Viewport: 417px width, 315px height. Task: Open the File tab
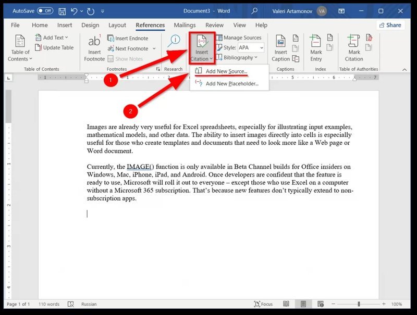click(x=15, y=25)
